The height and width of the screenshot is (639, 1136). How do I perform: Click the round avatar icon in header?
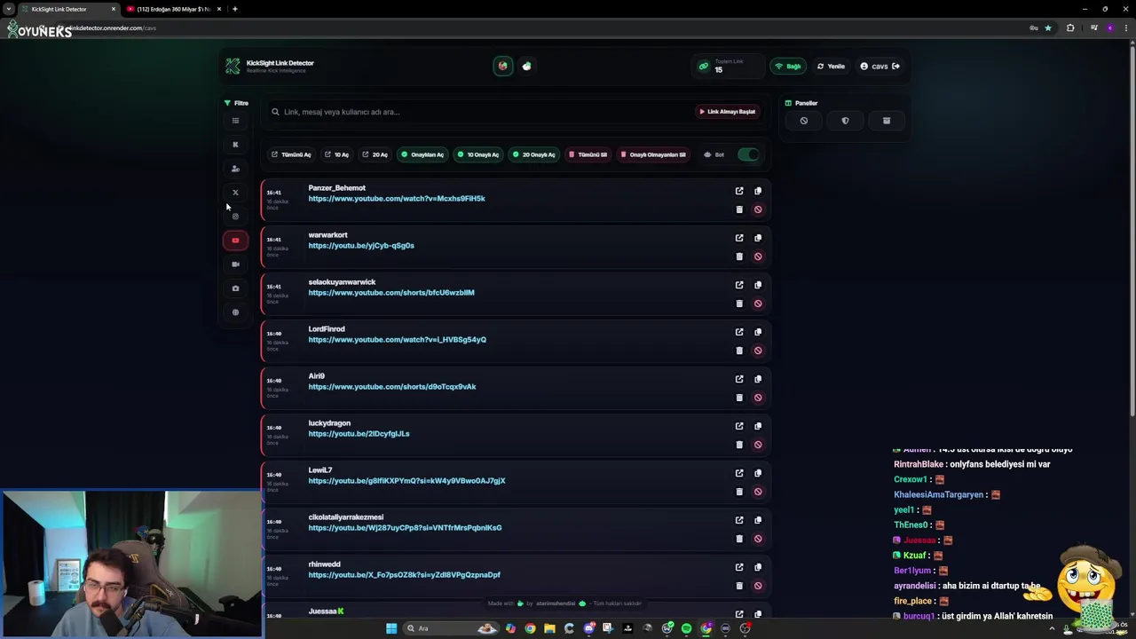[503, 66]
